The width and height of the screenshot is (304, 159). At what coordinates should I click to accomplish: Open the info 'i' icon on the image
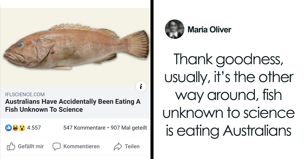coord(141,87)
